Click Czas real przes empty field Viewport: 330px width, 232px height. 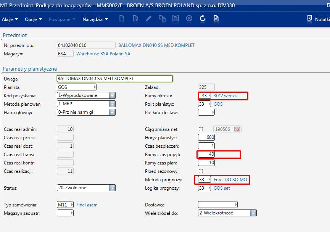tap(65, 137)
